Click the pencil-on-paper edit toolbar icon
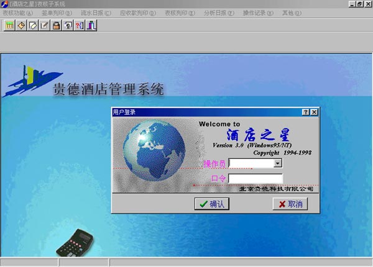 pyautogui.click(x=45, y=25)
